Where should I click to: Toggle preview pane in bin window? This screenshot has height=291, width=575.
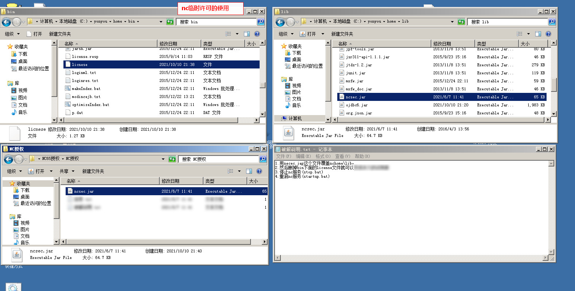(247, 34)
